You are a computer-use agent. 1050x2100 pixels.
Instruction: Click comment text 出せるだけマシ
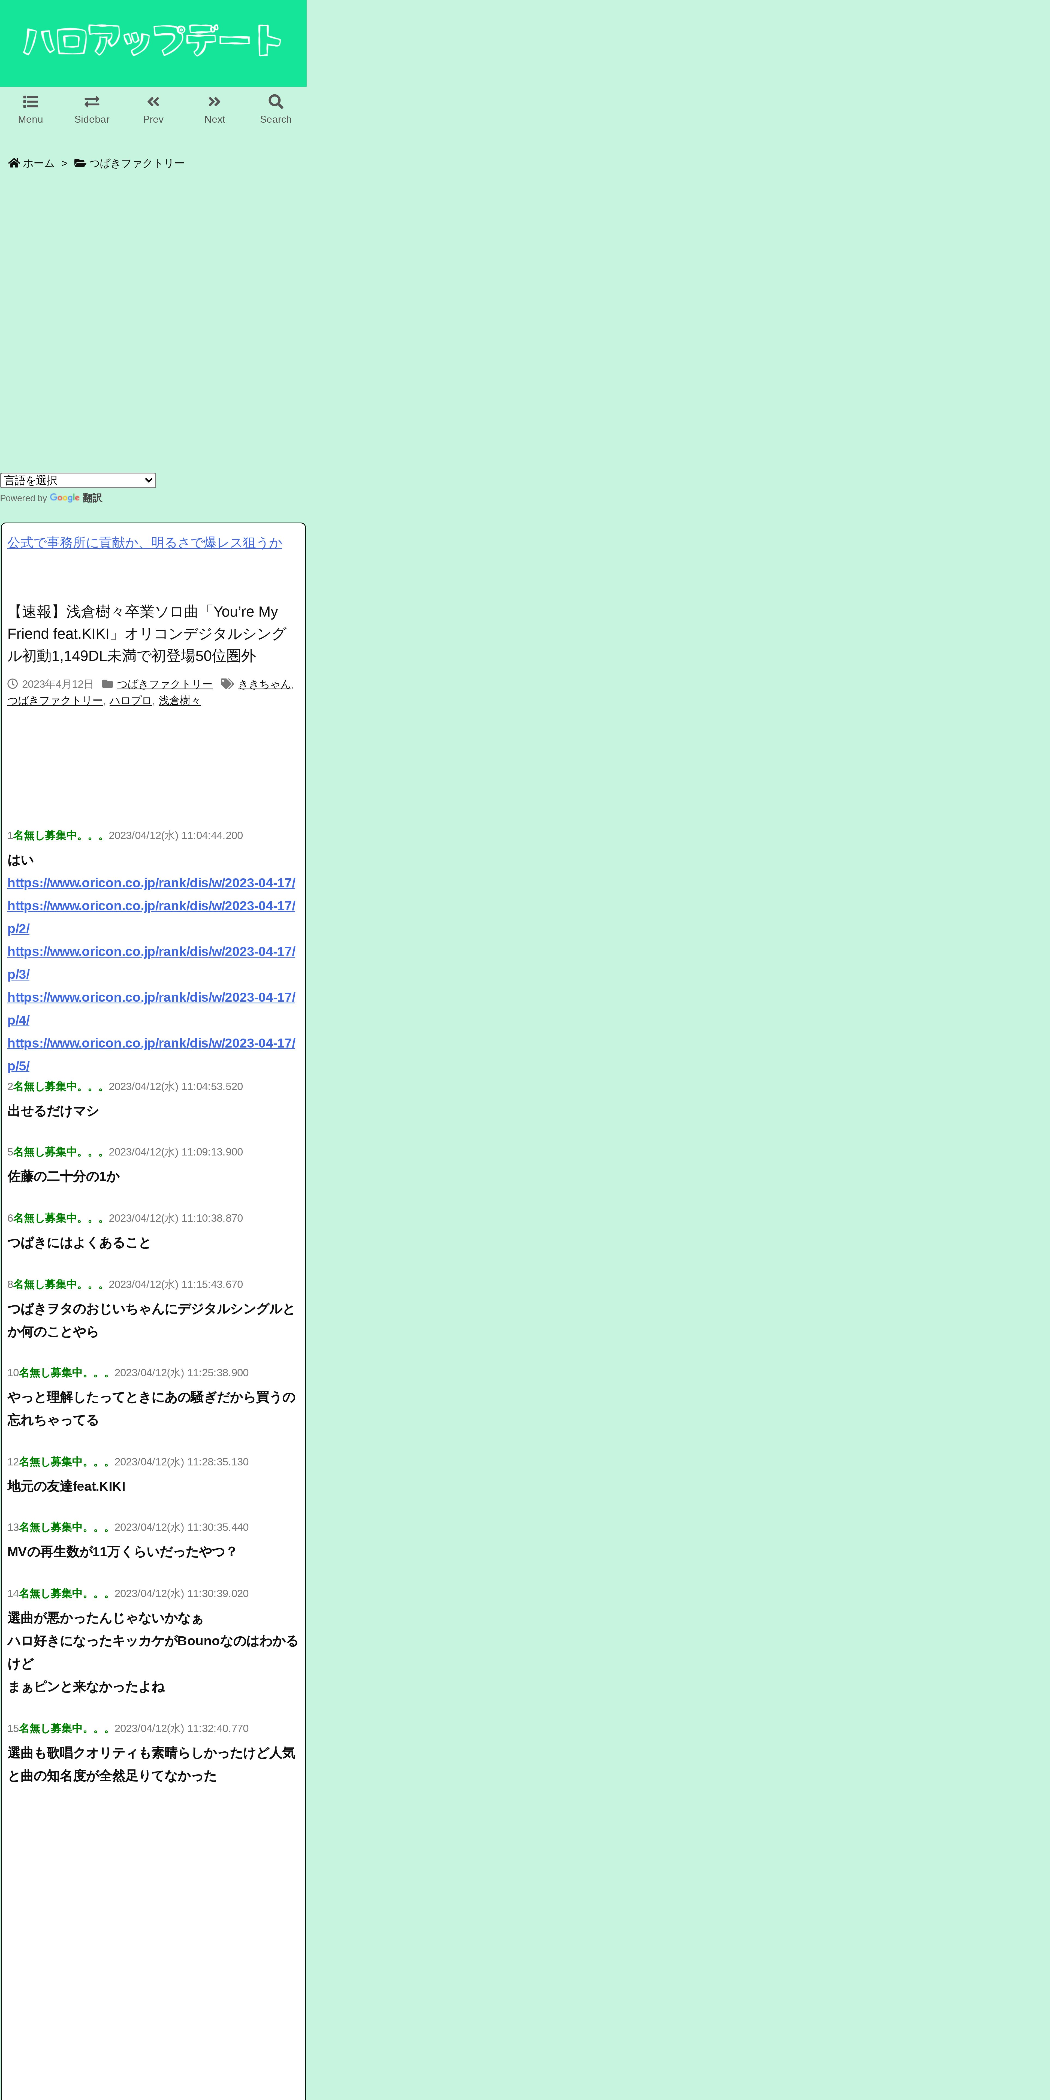pyautogui.click(x=53, y=1111)
